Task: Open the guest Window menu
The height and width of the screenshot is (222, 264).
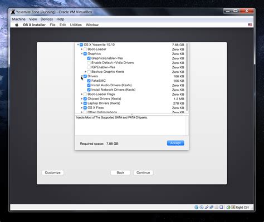Action: 92,25
